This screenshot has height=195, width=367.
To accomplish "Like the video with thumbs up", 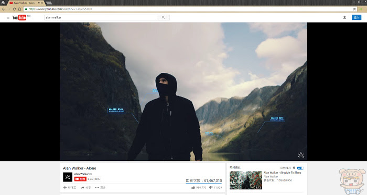I will coord(193,188).
